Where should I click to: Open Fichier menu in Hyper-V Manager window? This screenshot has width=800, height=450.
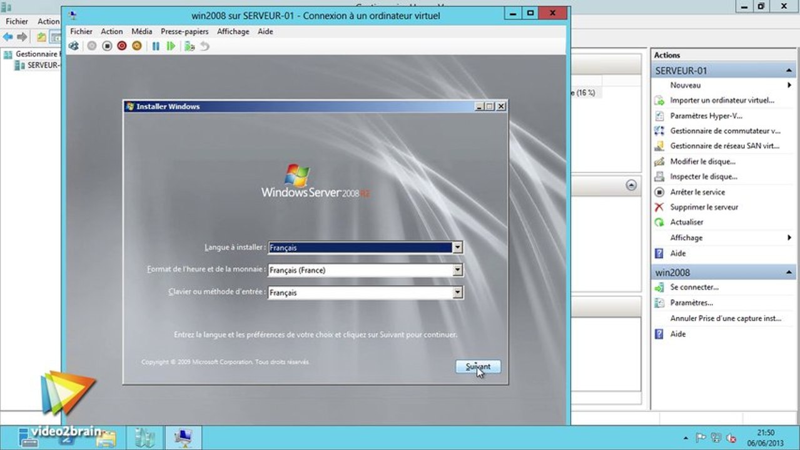(x=17, y=21)
